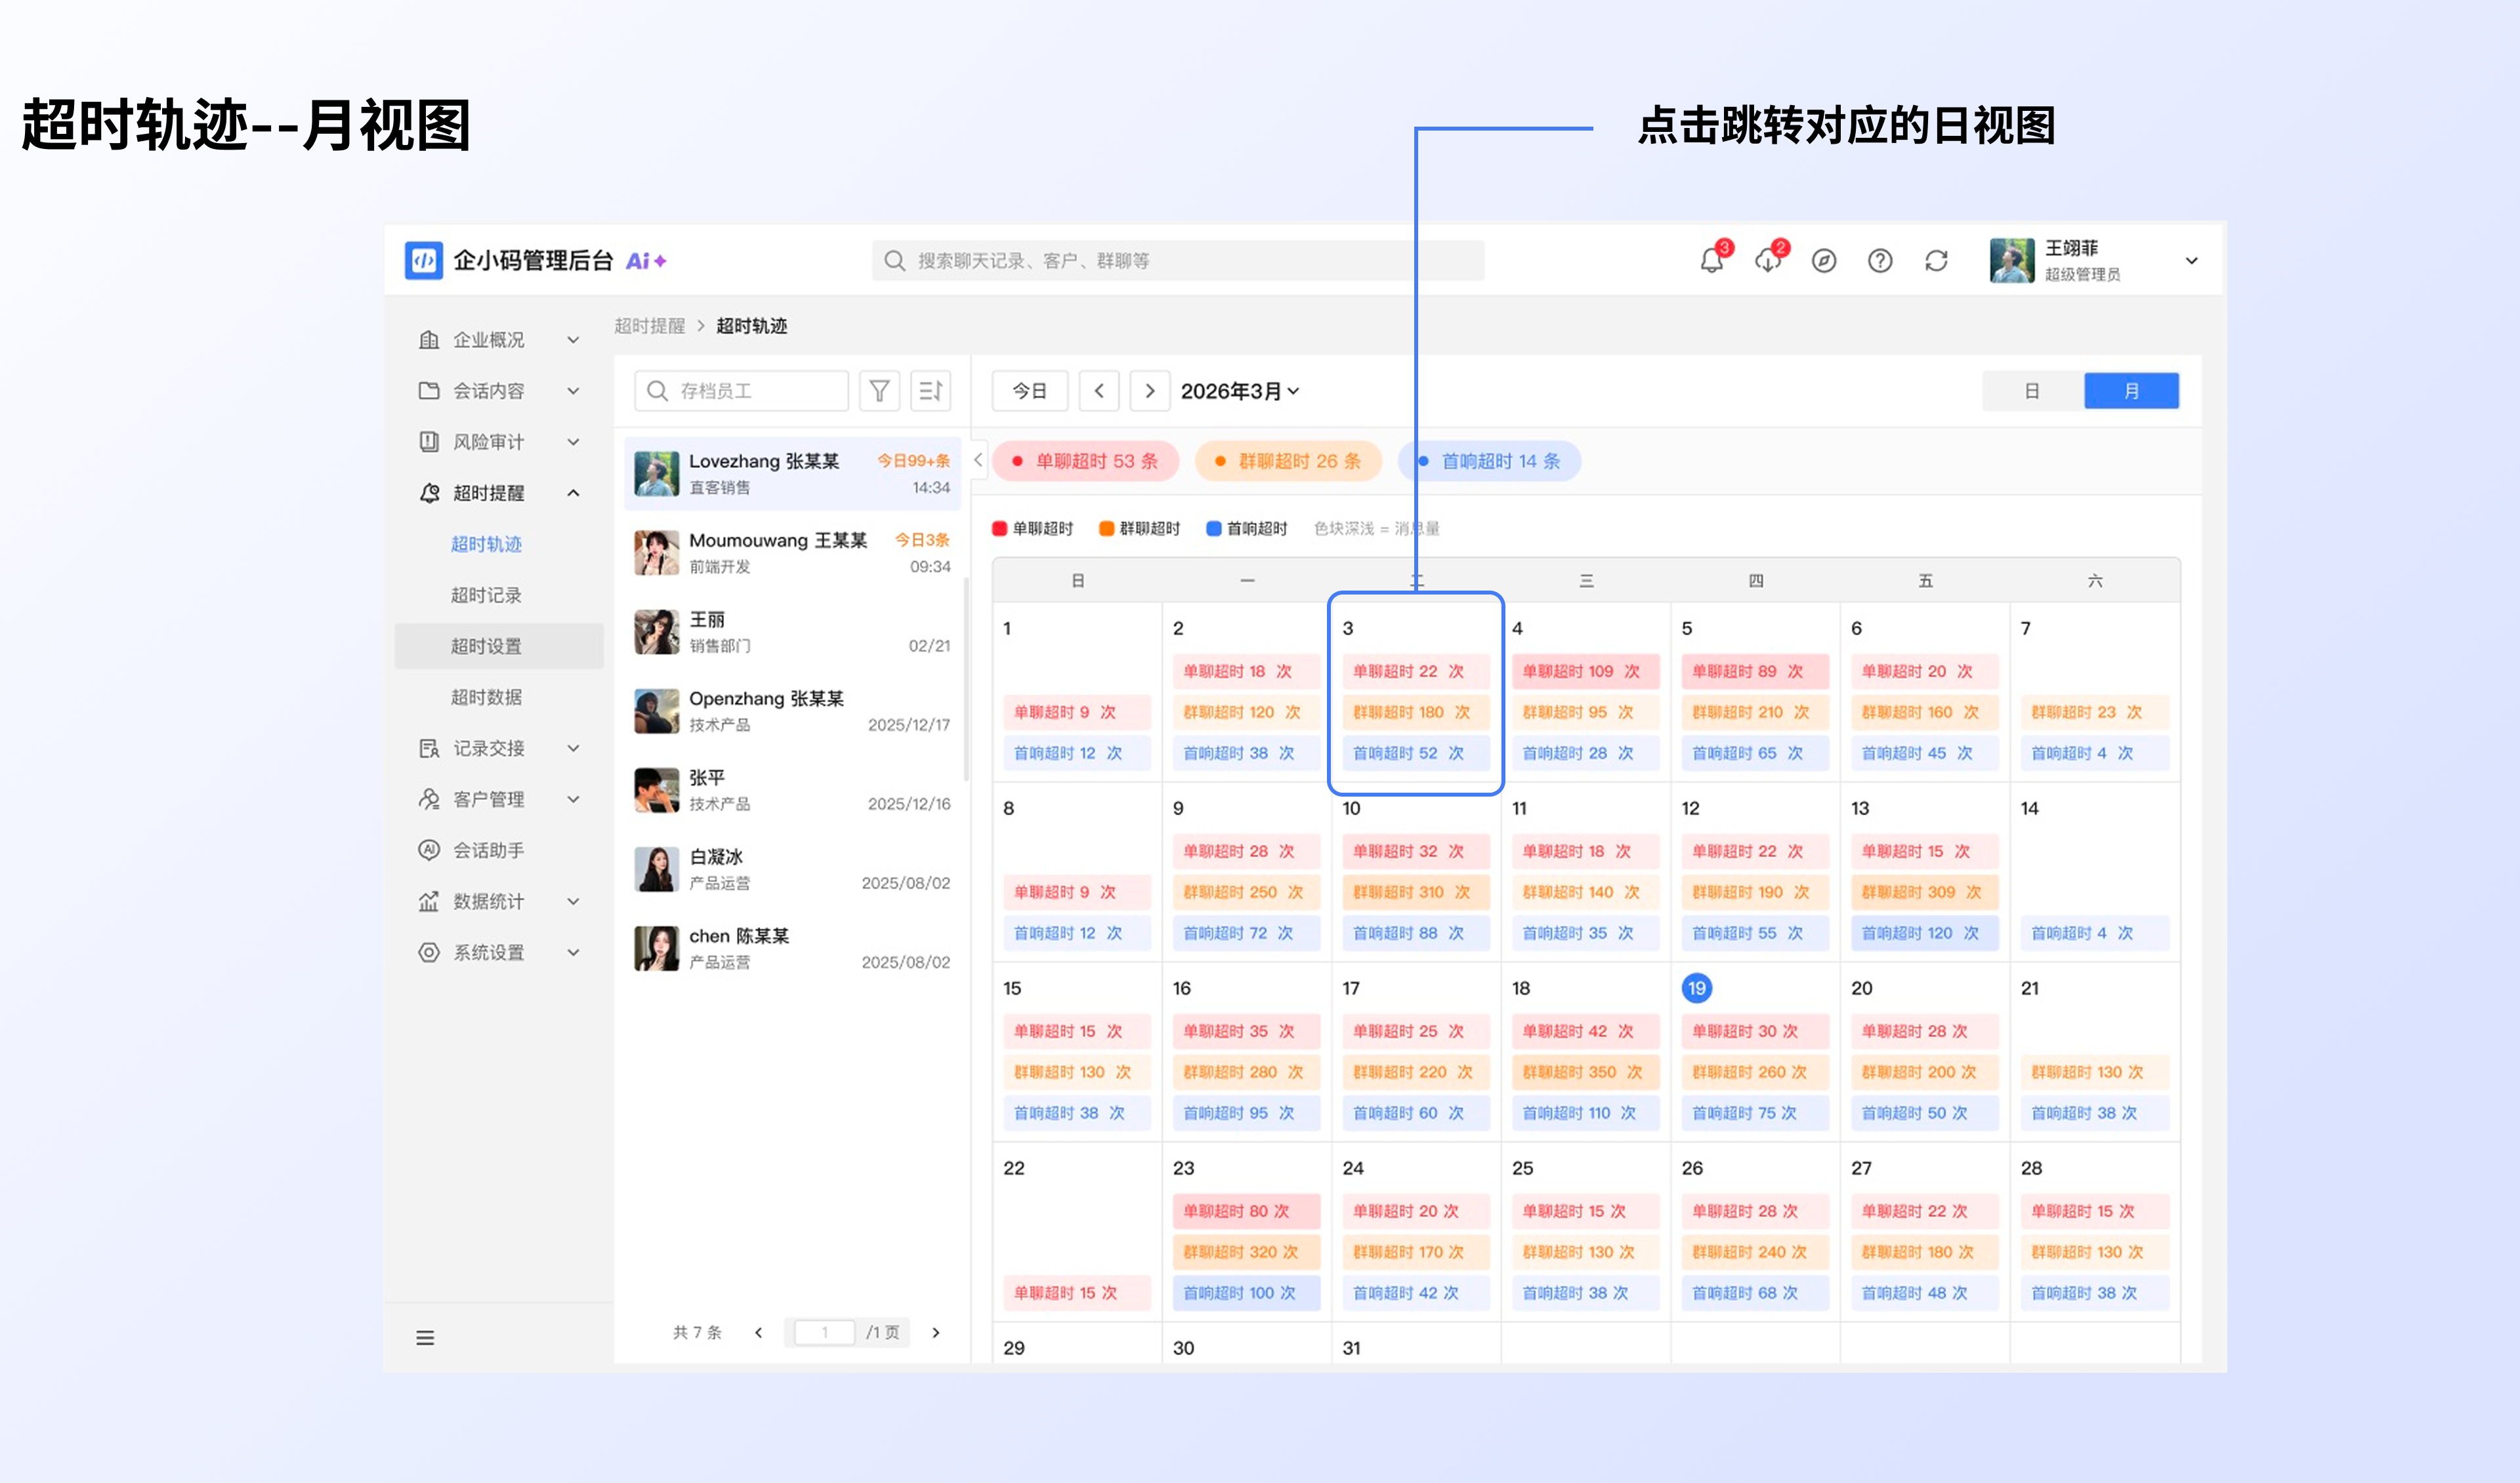
Task: Toggle 单聊超时 53 条 filter chip
Action: [1085, 461]
